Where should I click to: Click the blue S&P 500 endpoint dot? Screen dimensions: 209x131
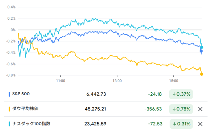pyautogui.click(x=201, y=51)
